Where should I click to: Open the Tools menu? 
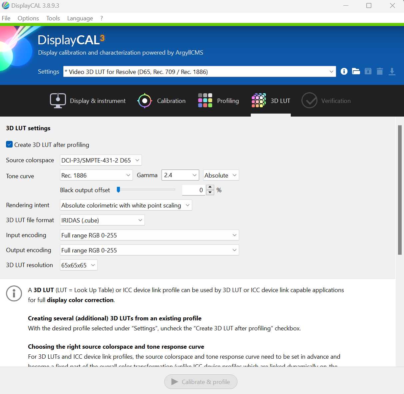click(x=53, y=18)
